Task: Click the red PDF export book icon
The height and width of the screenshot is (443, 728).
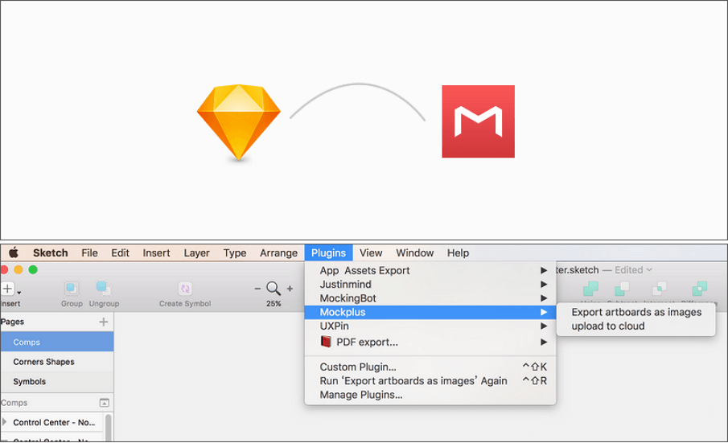Action: tap(326, 342)
